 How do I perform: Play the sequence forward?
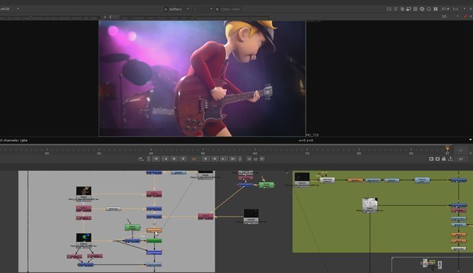coord(205,159)
